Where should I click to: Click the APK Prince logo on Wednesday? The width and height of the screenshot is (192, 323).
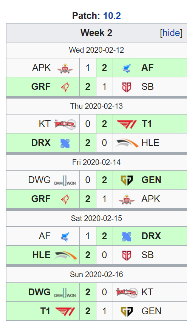click(65, 68)
